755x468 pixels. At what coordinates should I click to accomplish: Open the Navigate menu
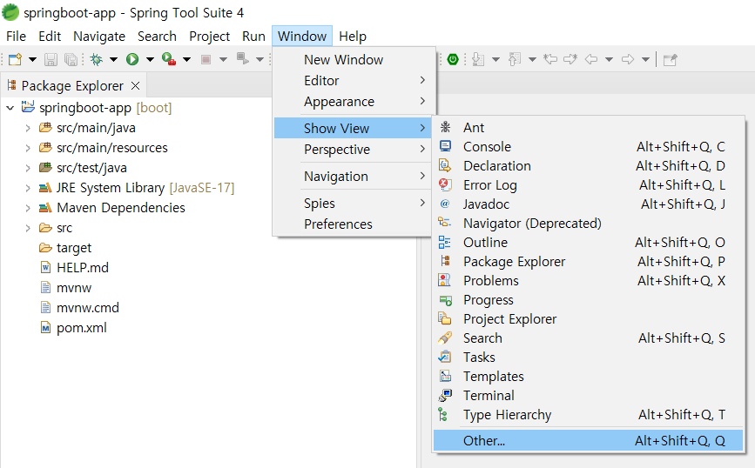coord(99,36)
